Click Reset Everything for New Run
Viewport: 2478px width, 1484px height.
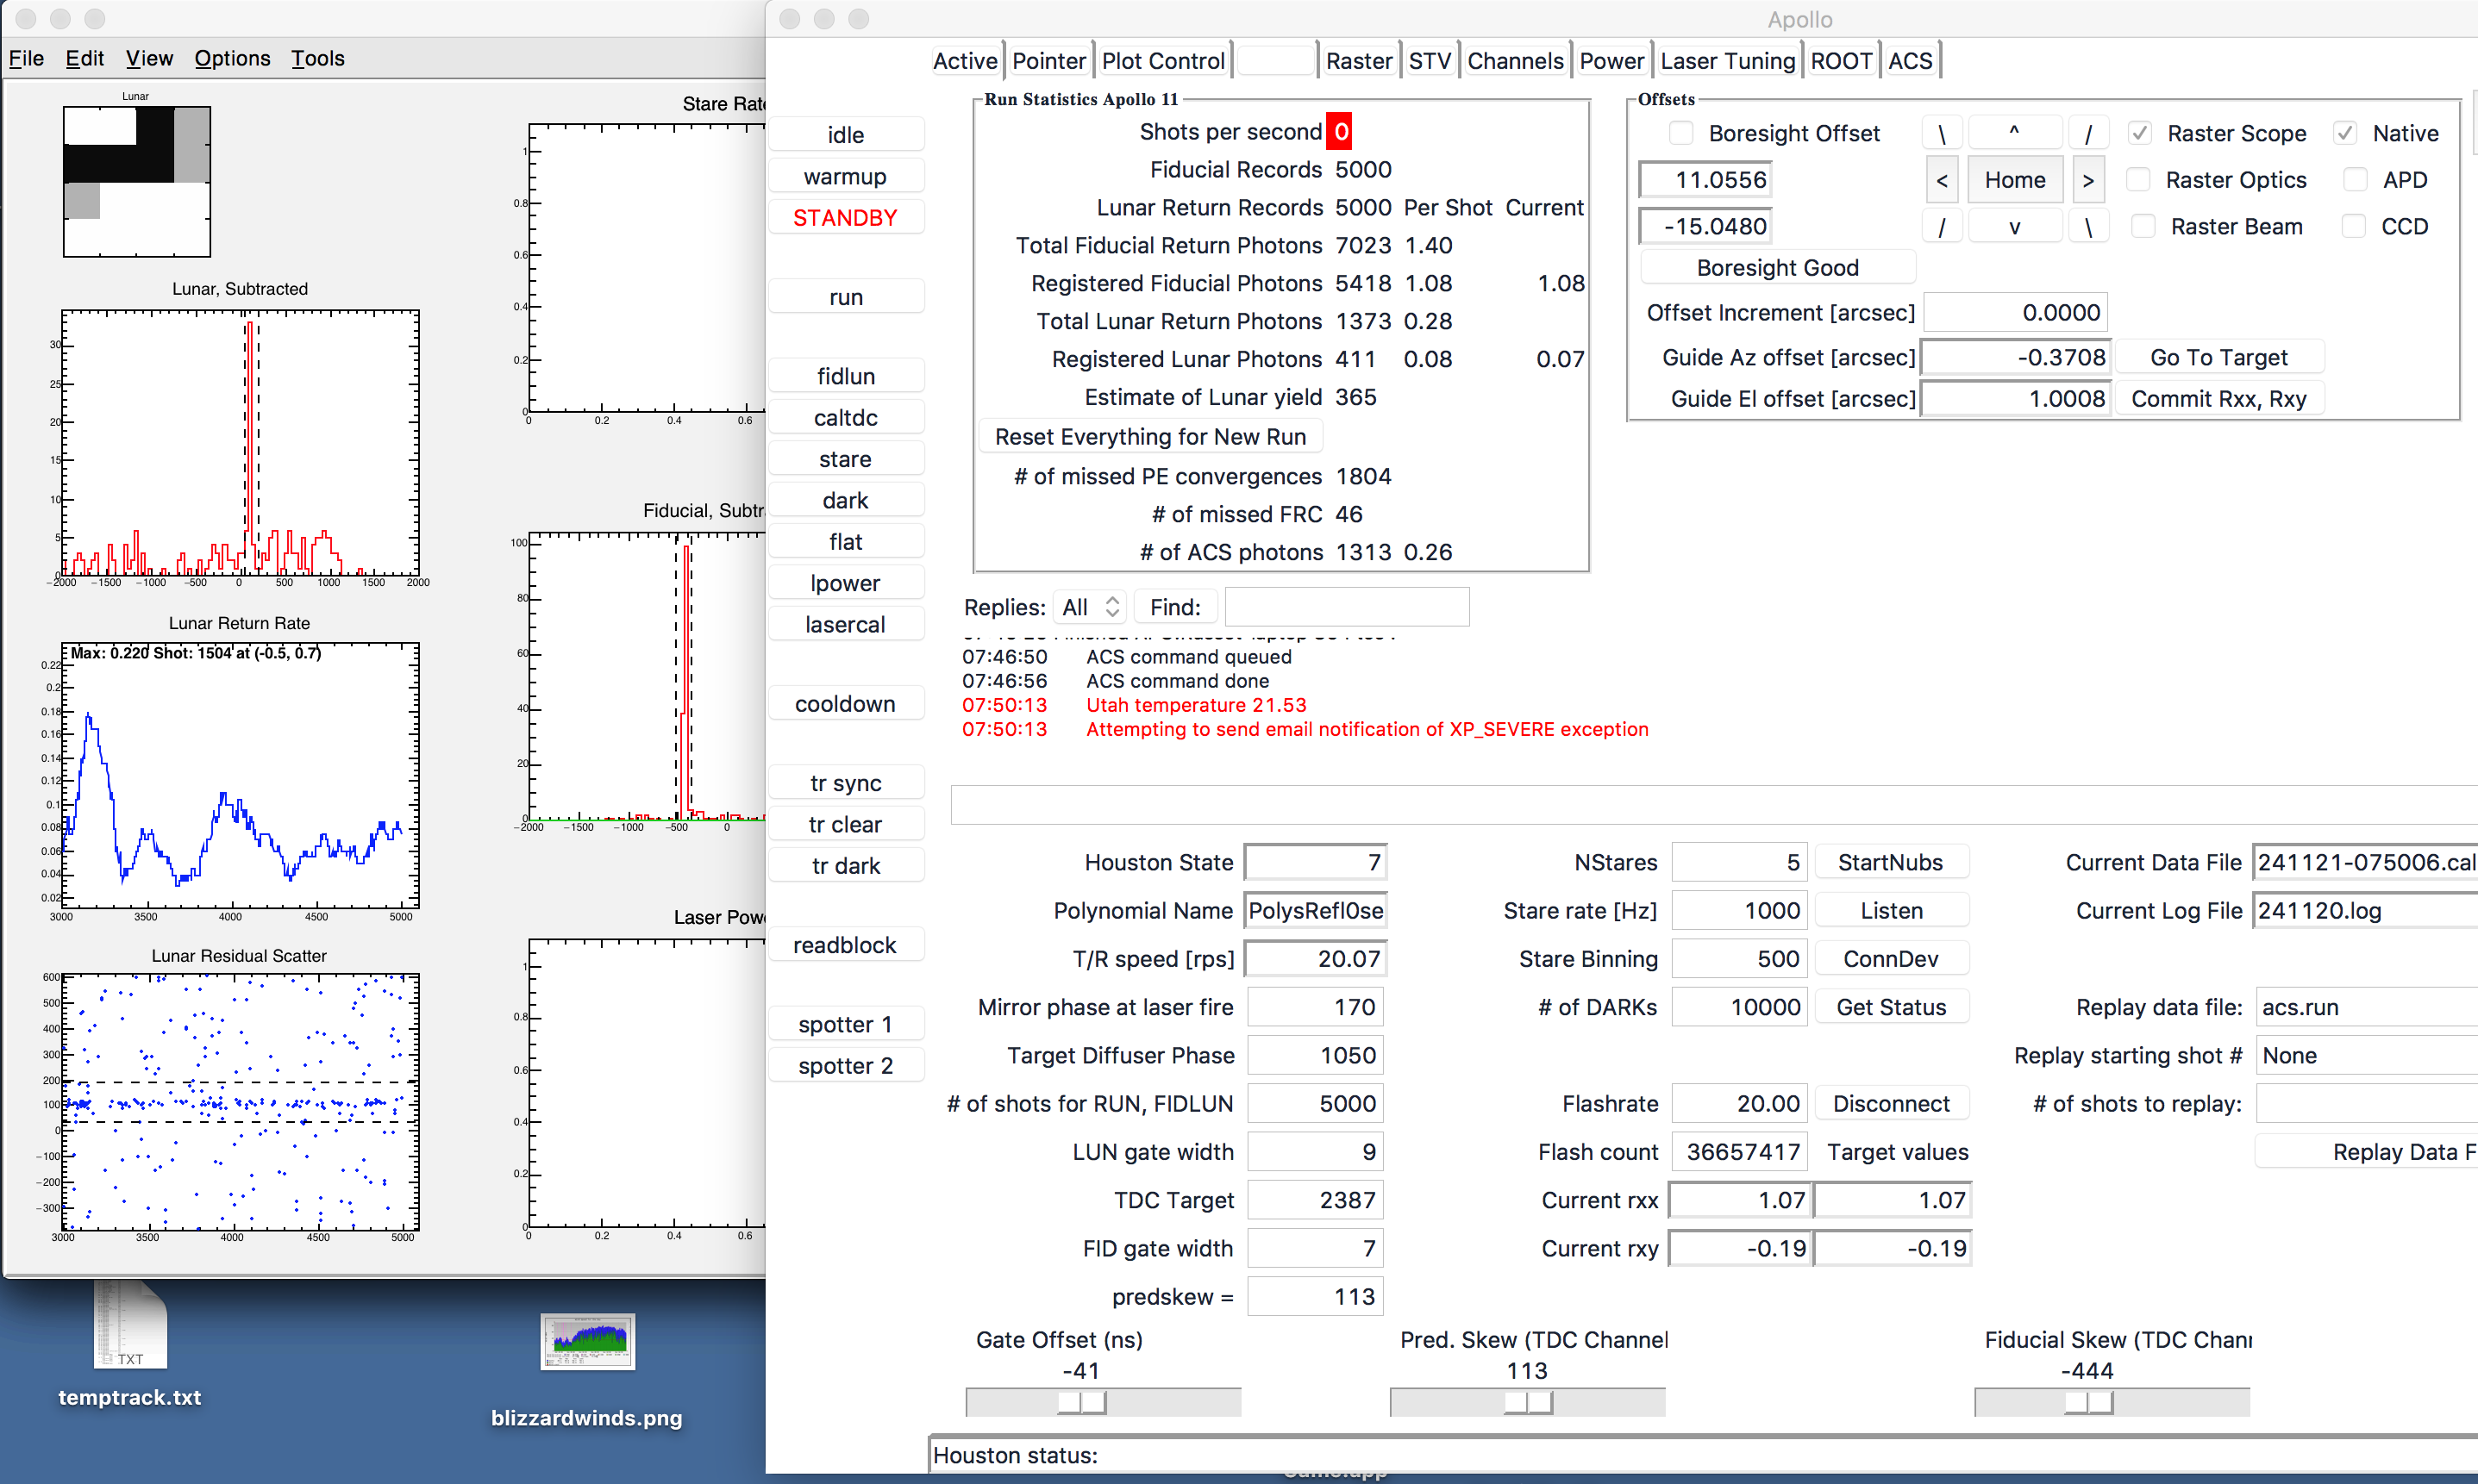point(1150,437)
